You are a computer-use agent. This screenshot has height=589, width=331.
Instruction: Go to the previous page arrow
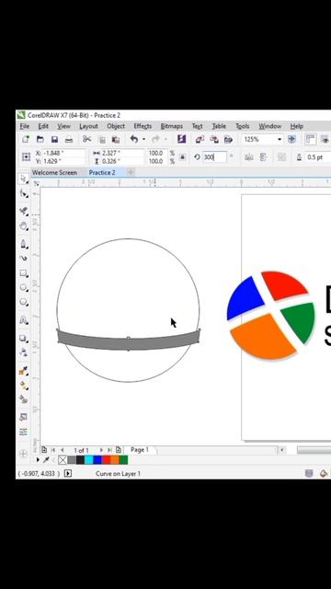coord(63,450)
